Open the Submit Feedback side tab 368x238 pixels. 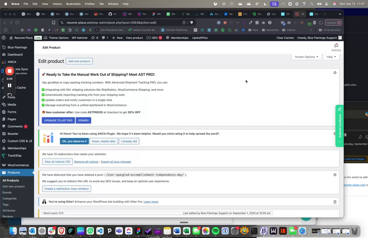click(x=340, y=126)
